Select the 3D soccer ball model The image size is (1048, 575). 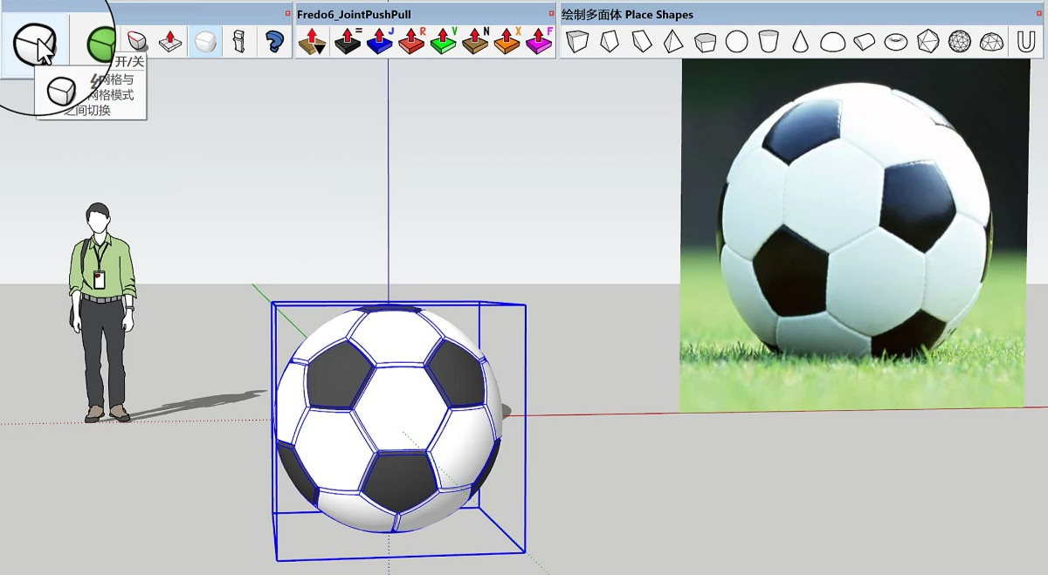coord(389,420)
